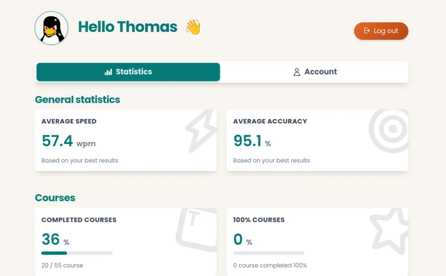The width and height of the screenshot is (446, 276).
Task: Click the star icon on 100% courses
Action: pos(390,230)
